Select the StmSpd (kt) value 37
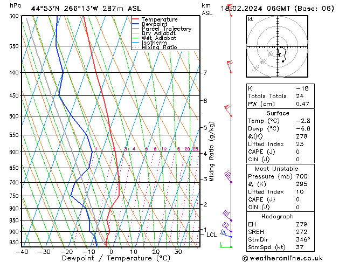339x262 pixels. pyautogui.click(x=300, y=247)
